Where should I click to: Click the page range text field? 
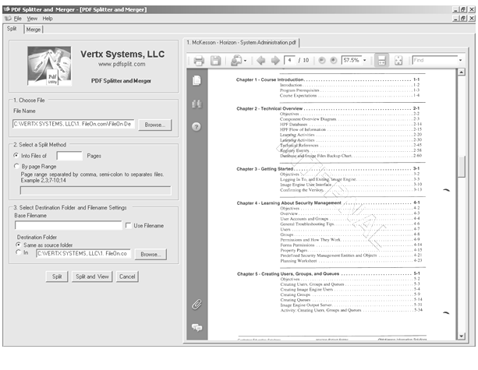click(95, 191)
